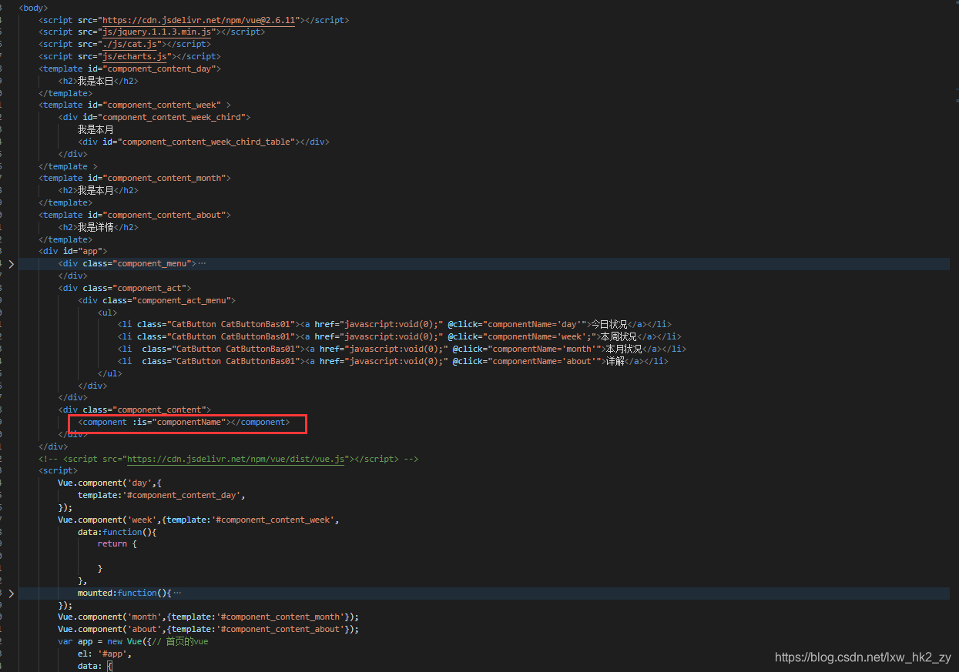Click the ellipsis after mounted:function(){
Screen dimensions: 959x672
coord(177,593)
